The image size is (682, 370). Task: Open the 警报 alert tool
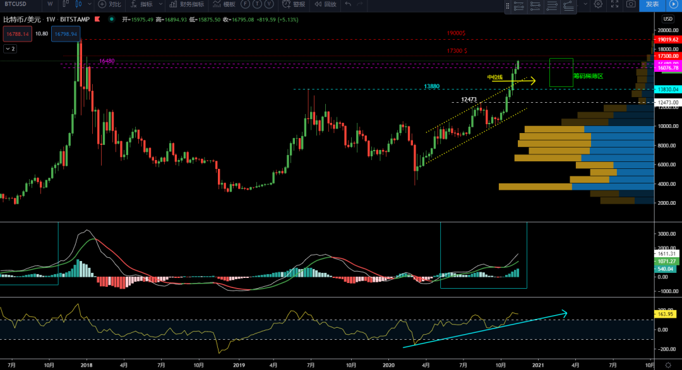pyautogui.click(x=294, y=4)
